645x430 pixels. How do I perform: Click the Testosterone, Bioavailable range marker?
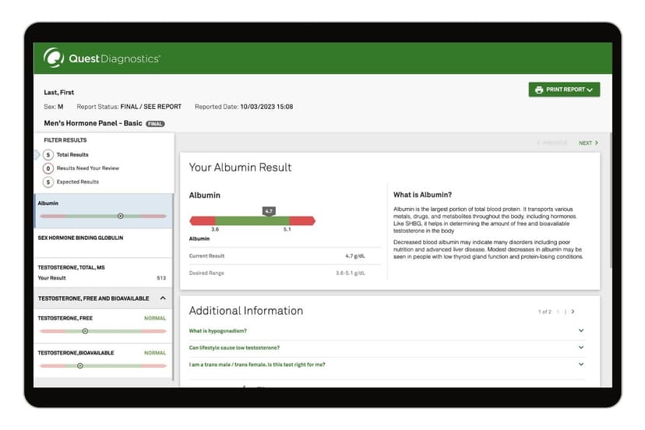[x=79, y=365]
